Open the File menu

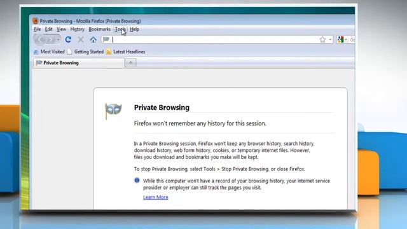click(x=38, y=29)
